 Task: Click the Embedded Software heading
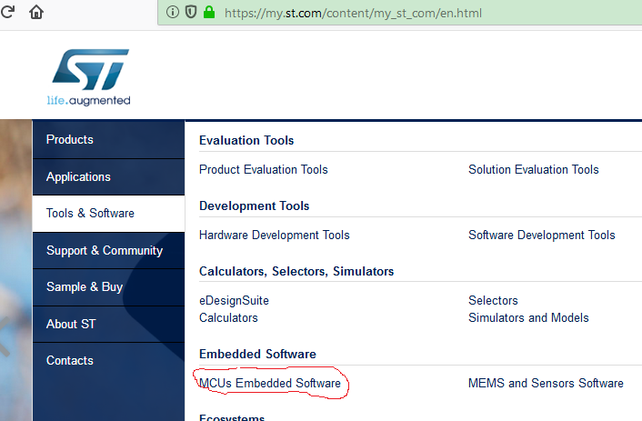click(257, 355)
